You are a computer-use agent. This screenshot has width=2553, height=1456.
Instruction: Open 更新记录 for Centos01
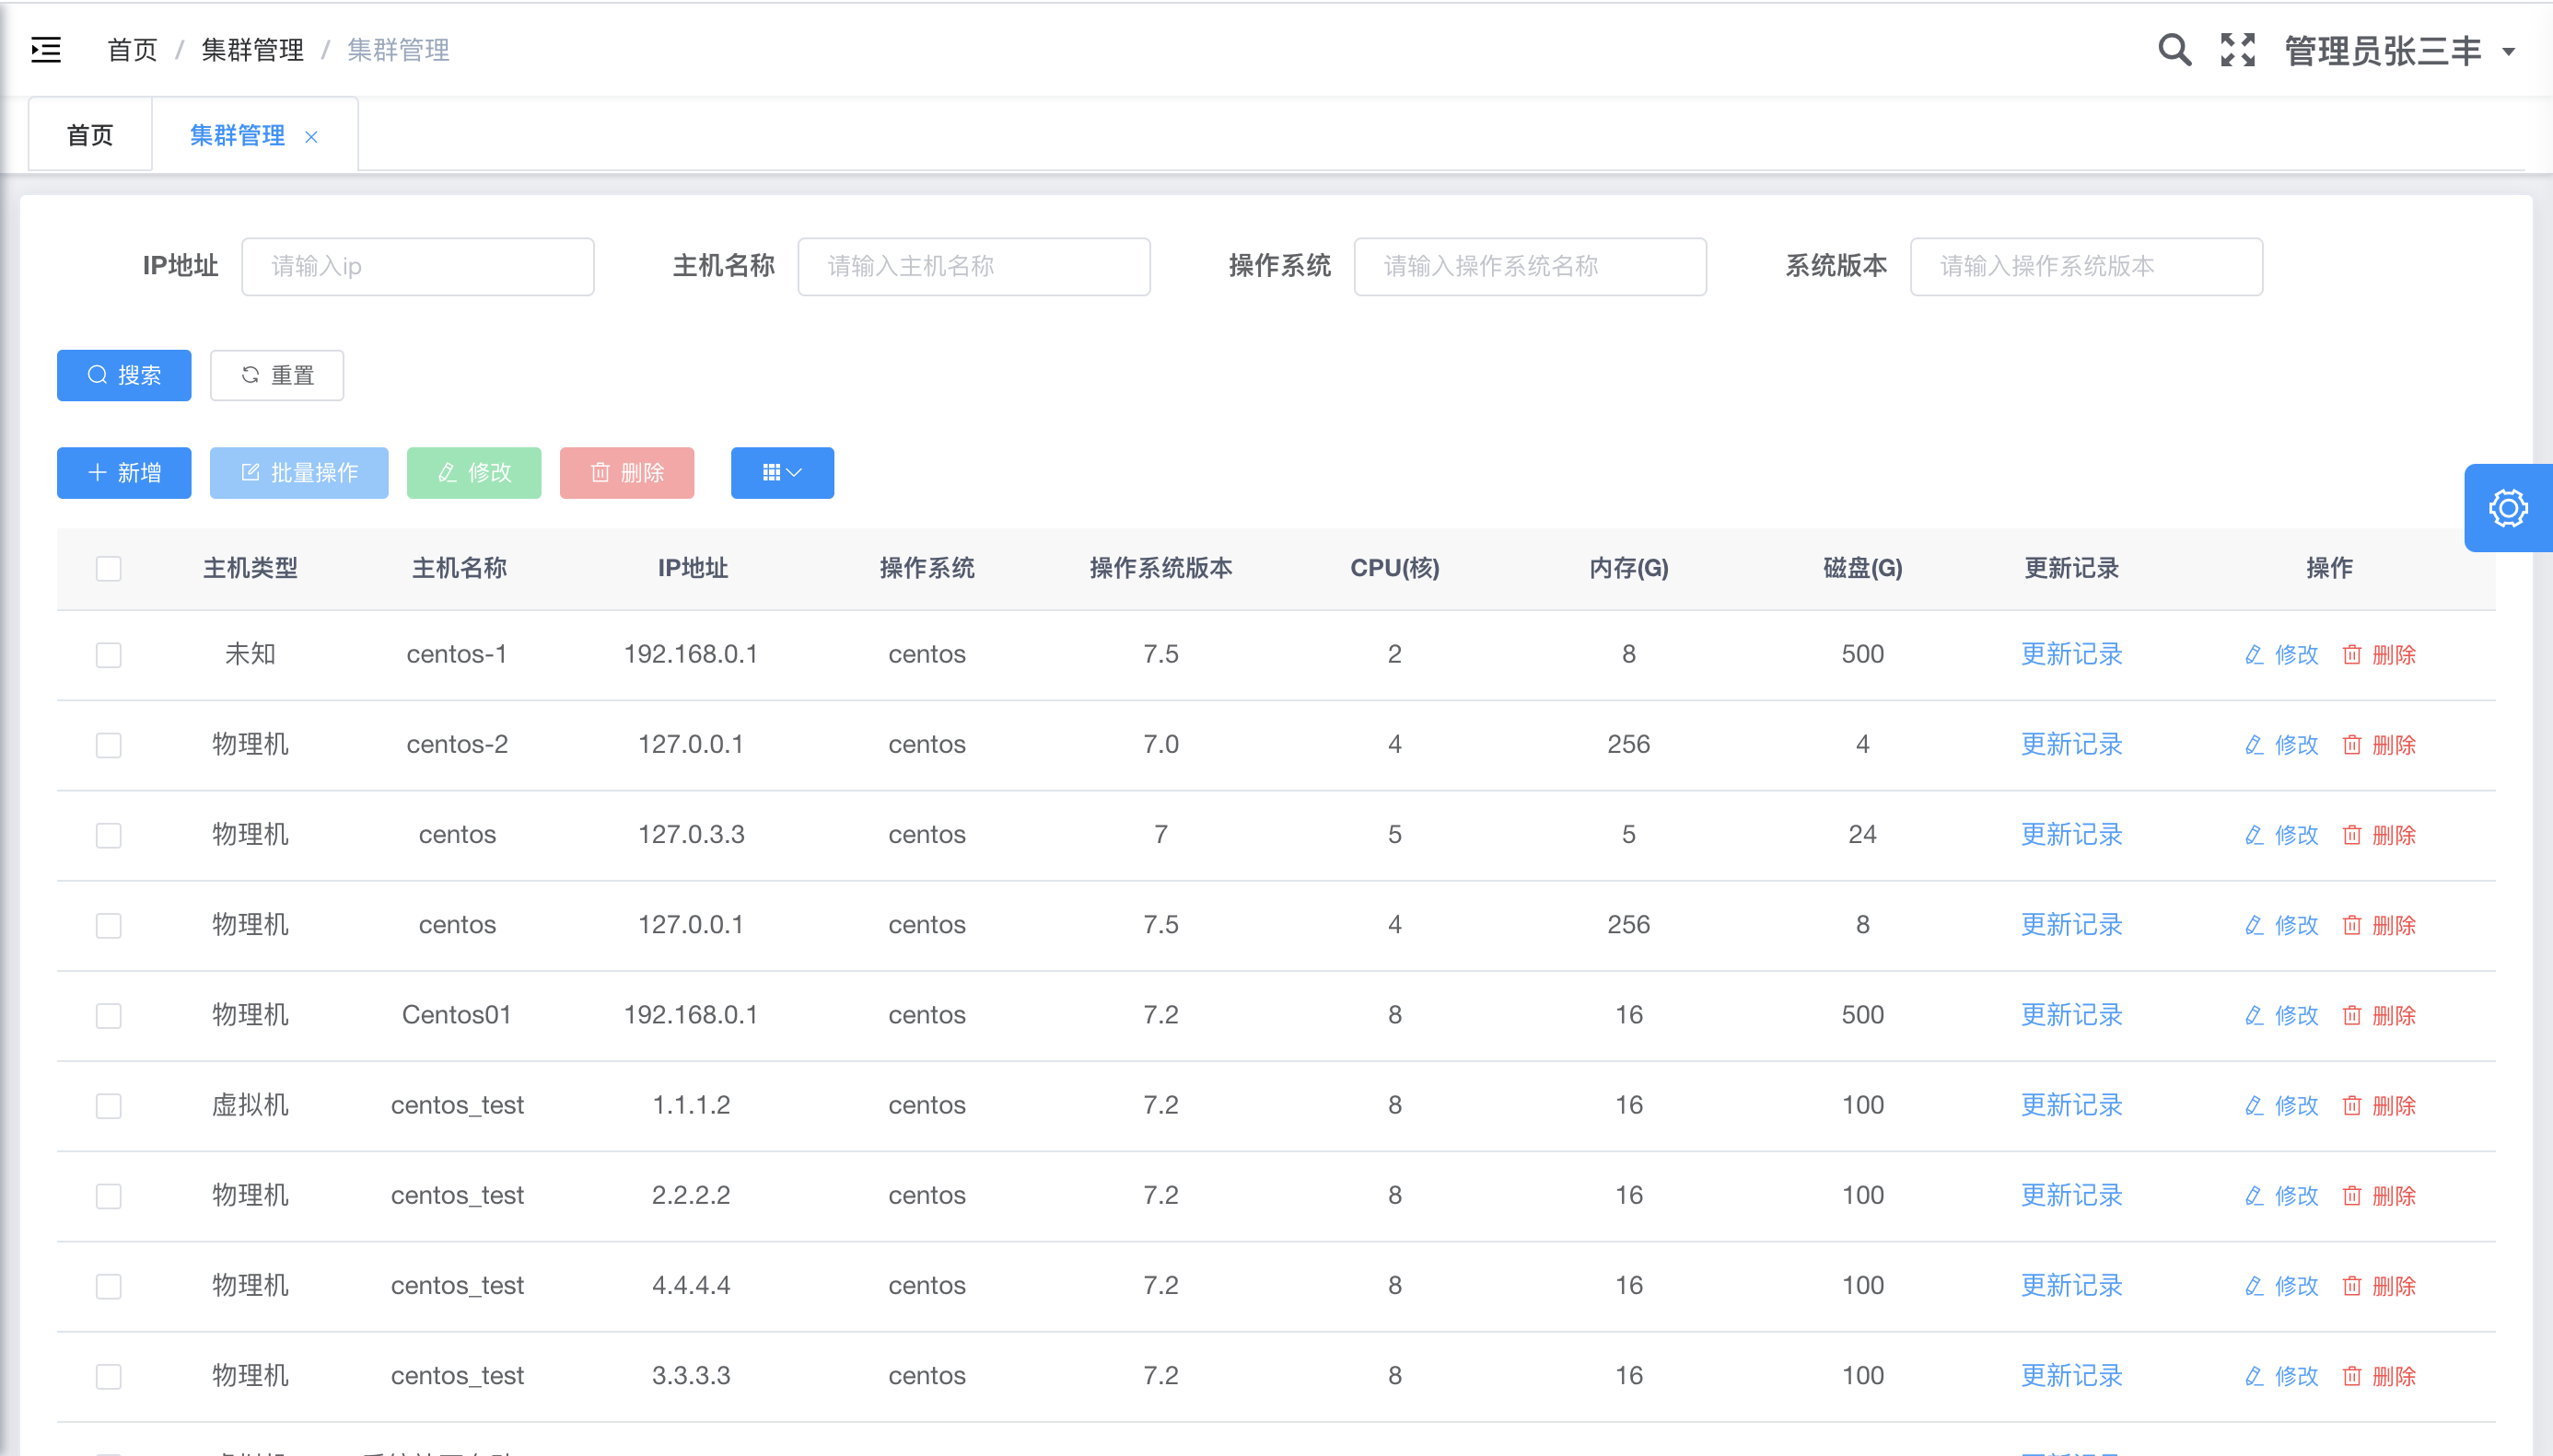(2070, 1015)
